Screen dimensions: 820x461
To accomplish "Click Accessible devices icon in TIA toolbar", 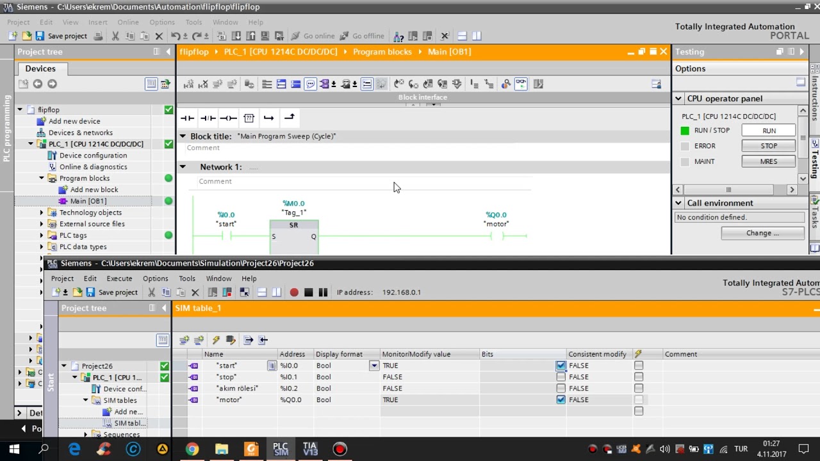I will pyautogui.click(x=398, y=36).
